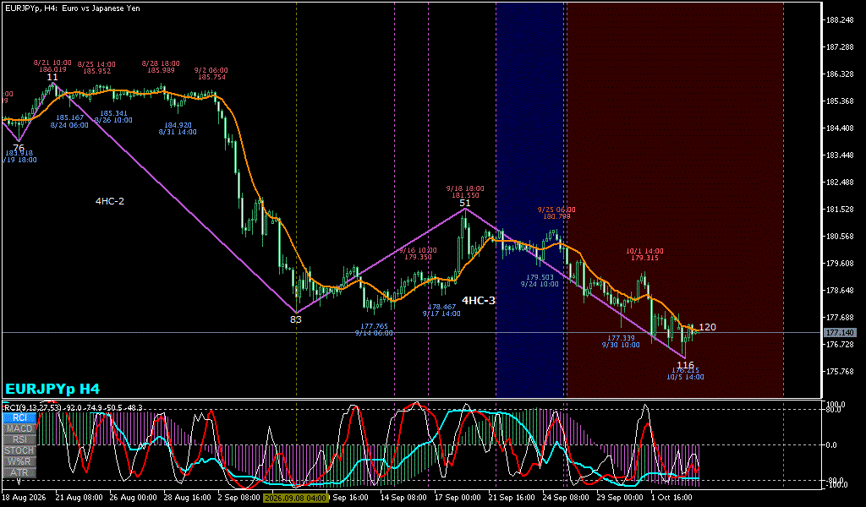Click the zigzag bar count '116'
866x507 pixels.
click(685, 365)
